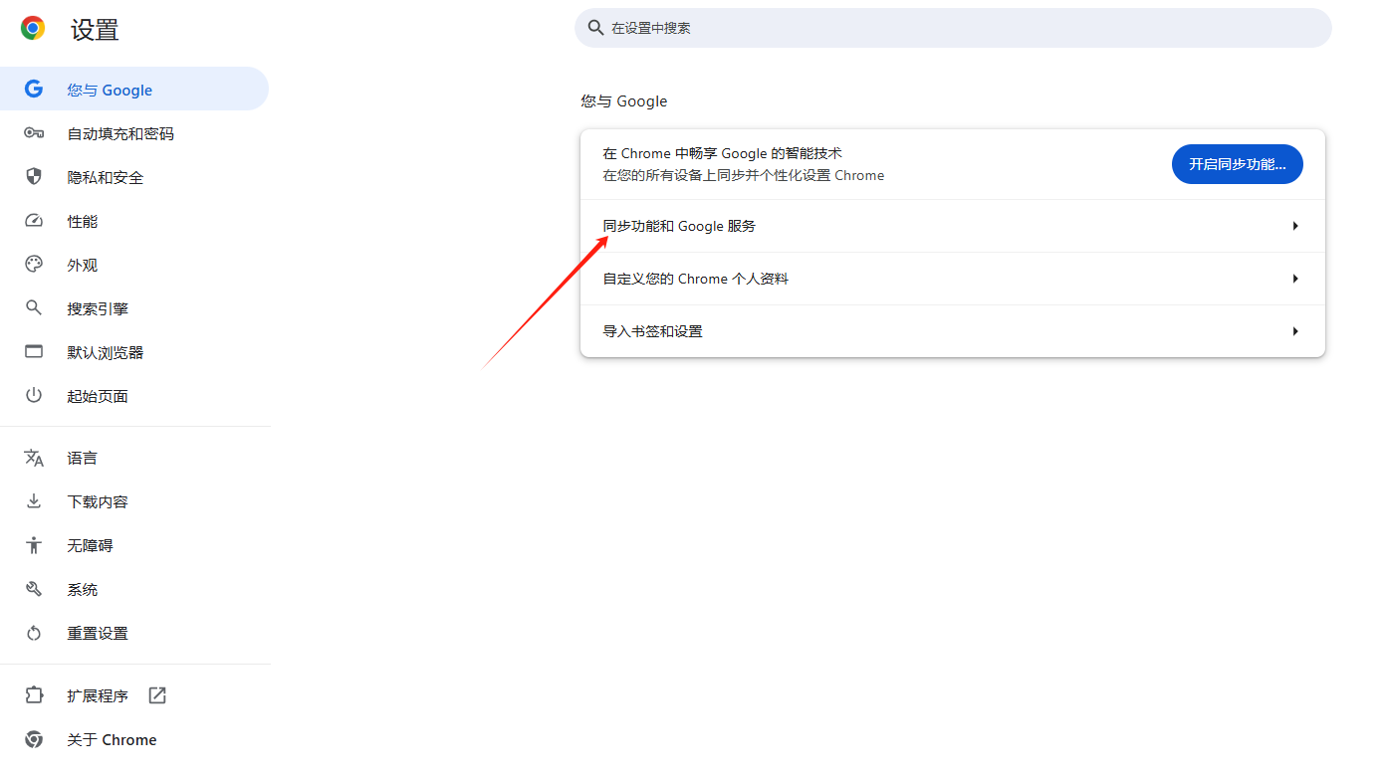This screenshot has width=1386, height=780.
Task: Click the browser window icon for 默认浏览器
Action: point(34,352)
